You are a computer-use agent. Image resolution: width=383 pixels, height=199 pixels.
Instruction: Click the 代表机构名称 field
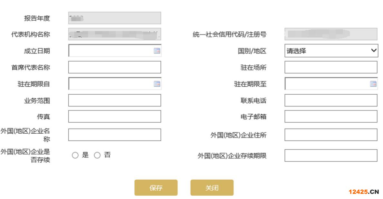[114, 33]
